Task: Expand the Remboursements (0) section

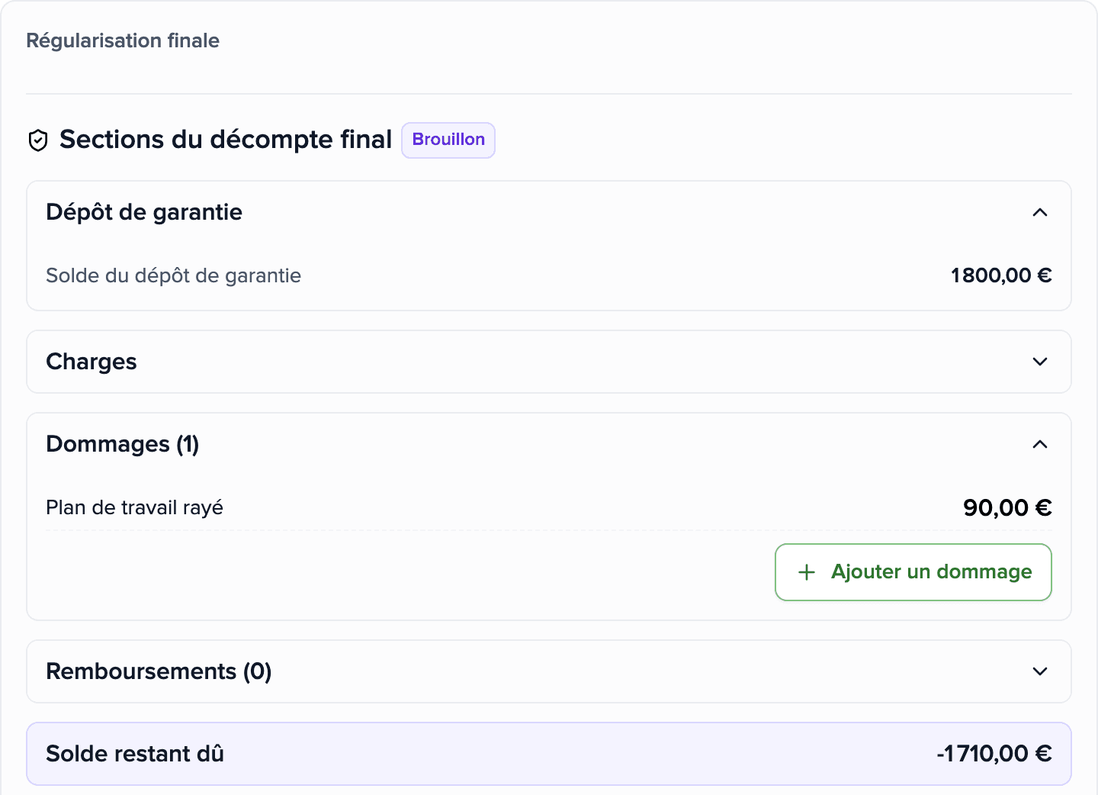Action: click(1039, 671)
